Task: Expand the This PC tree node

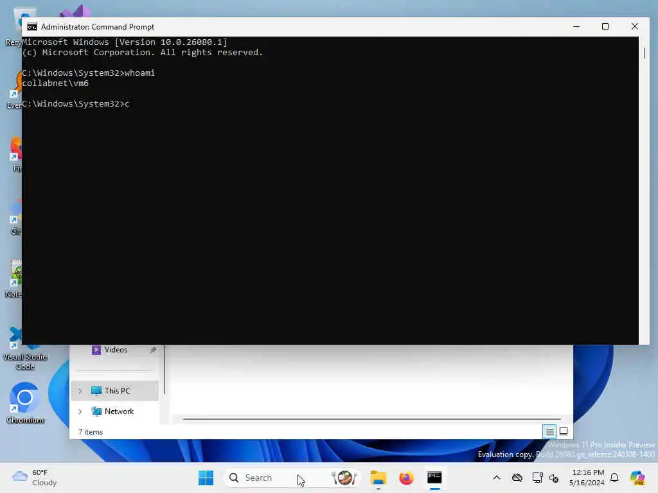Action: tap(80, 391)
